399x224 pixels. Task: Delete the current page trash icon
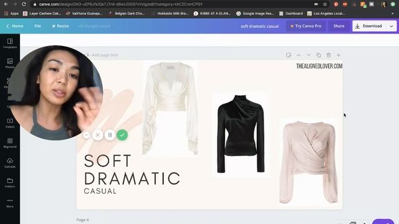(x=329, y=55)
